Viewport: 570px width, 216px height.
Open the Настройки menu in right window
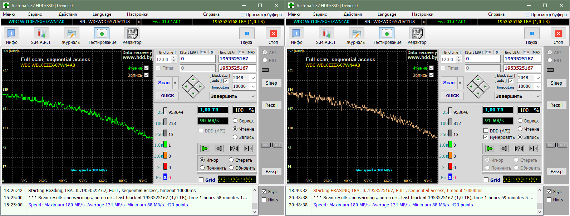[422, 14]
